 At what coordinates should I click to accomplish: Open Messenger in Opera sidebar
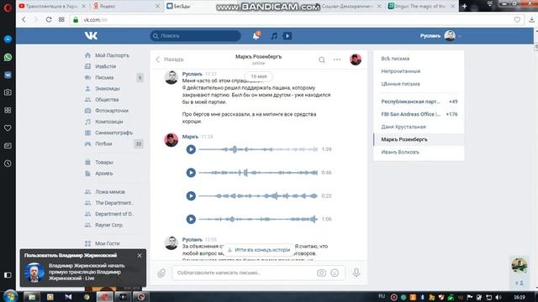click(x=8, y=39)
